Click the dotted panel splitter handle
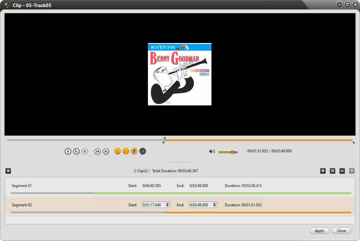360x241 pixels. tap(180, 162)
